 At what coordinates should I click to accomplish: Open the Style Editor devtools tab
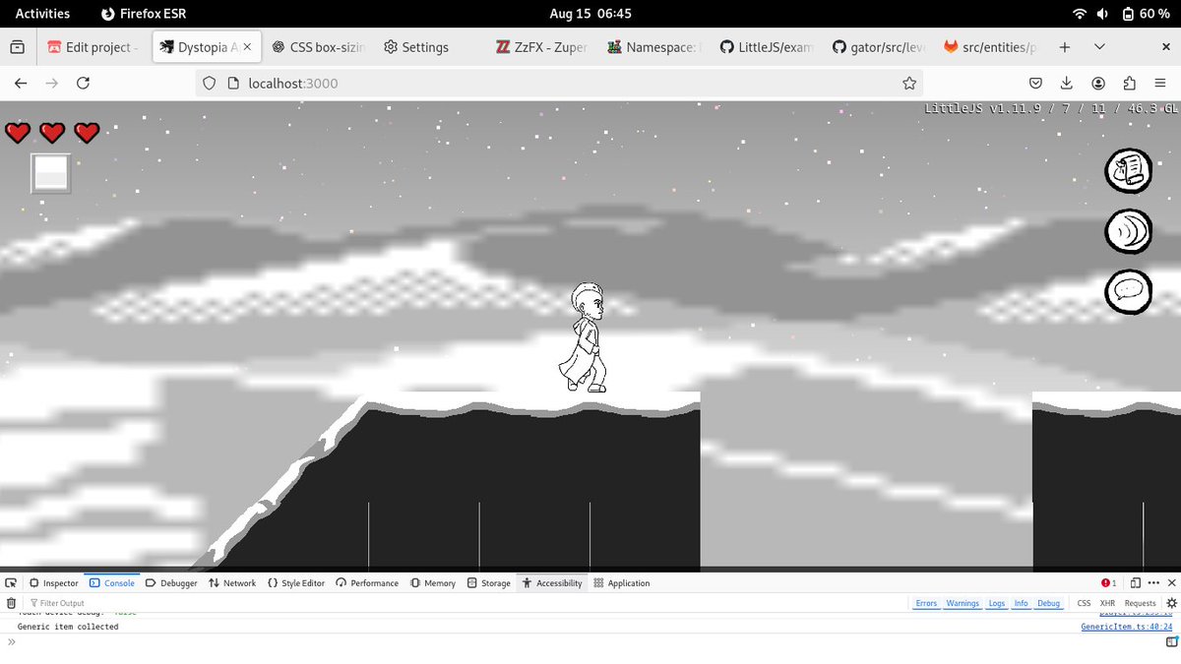295,583
